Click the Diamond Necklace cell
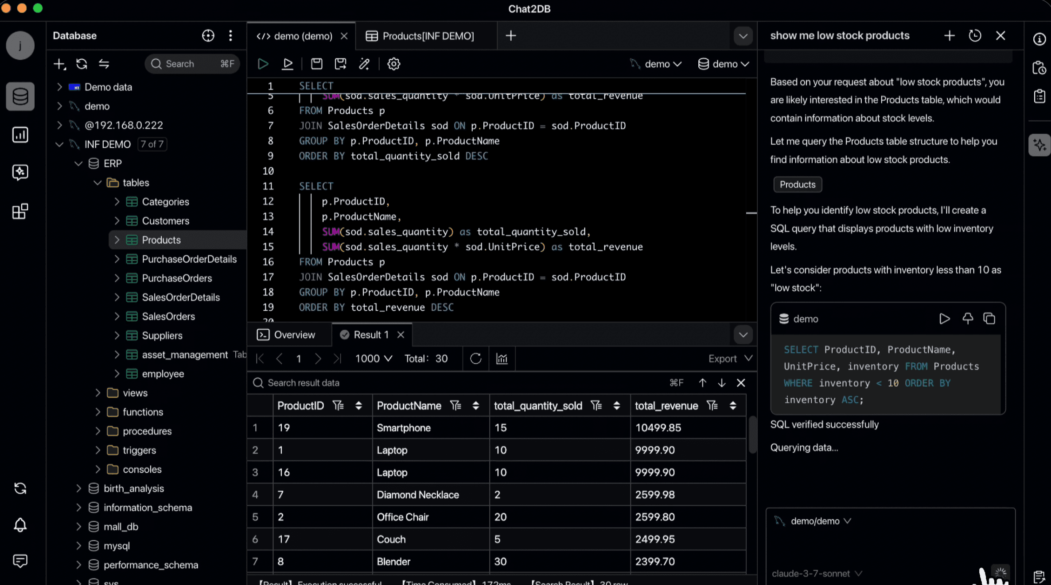The image size is (1051, 585). point(431,495)
